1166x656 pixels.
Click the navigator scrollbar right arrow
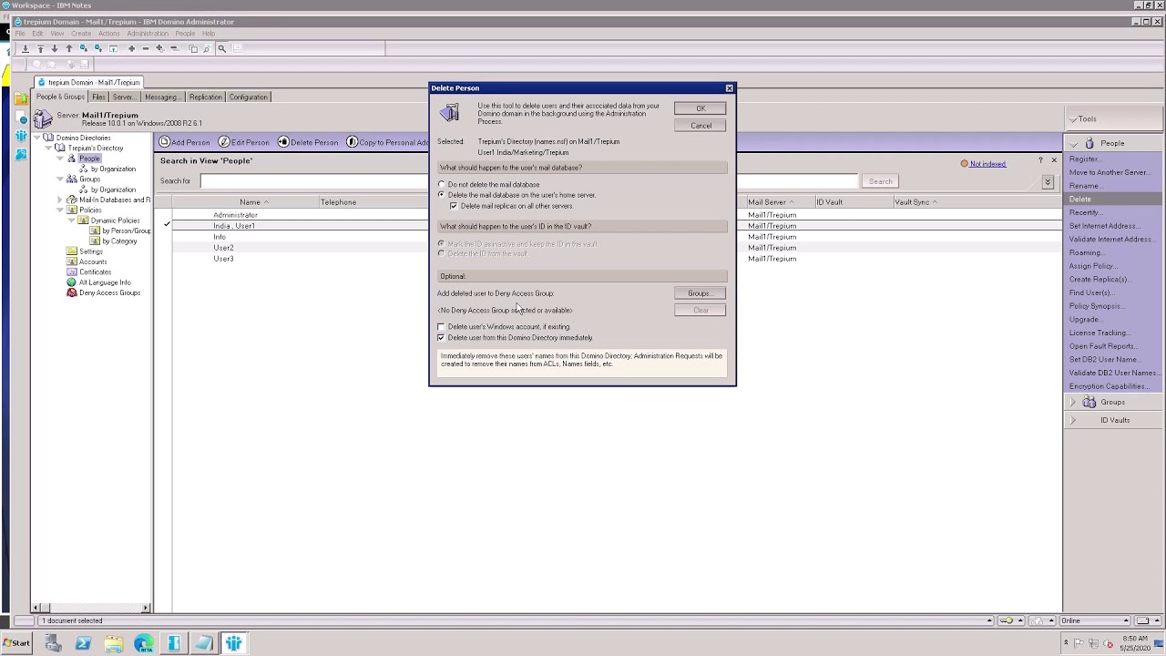click(146, 608)
